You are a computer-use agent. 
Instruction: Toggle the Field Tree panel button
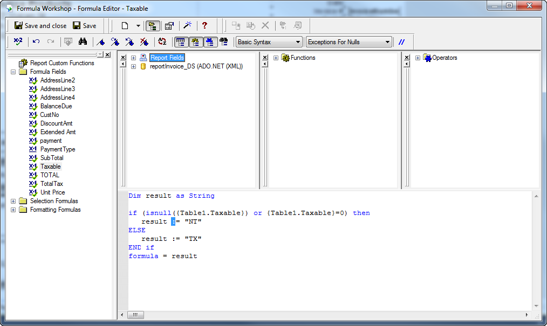tap(181, 42)
